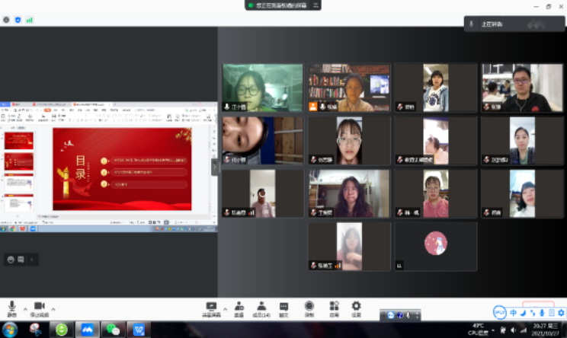The height and width of the screenshot is (338, 567).
Task: Mute the microphone in meeting toolbar
Action: click(12, 306)
